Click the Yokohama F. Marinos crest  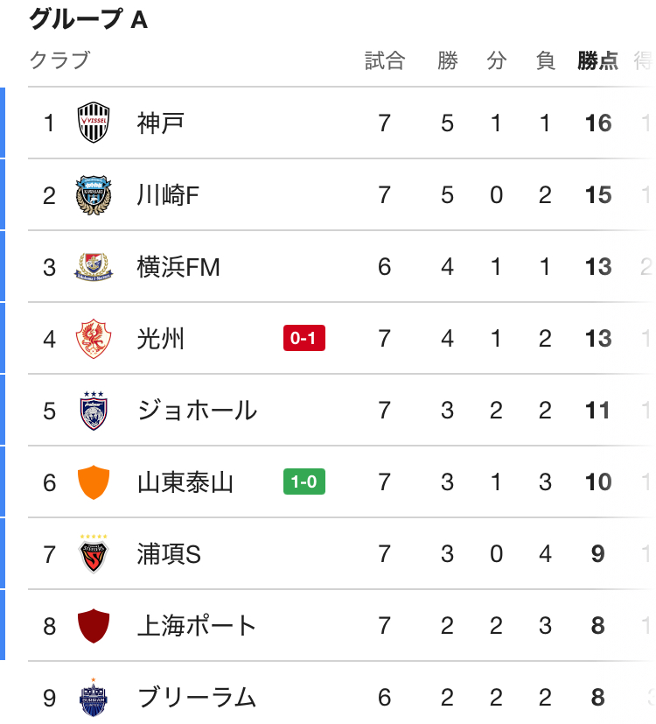click(x=93, y=266)
